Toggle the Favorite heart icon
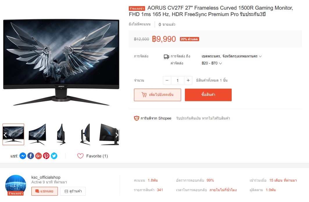Image resolution: width=309 pixels, height=202 pixels. [x=81, y=156]
